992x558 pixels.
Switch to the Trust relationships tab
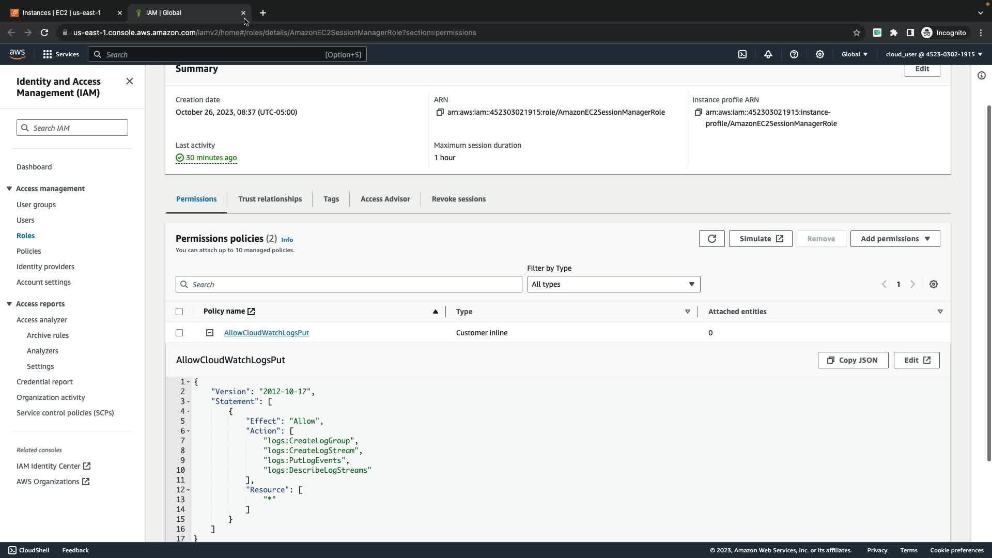click(x=270, y=199)
